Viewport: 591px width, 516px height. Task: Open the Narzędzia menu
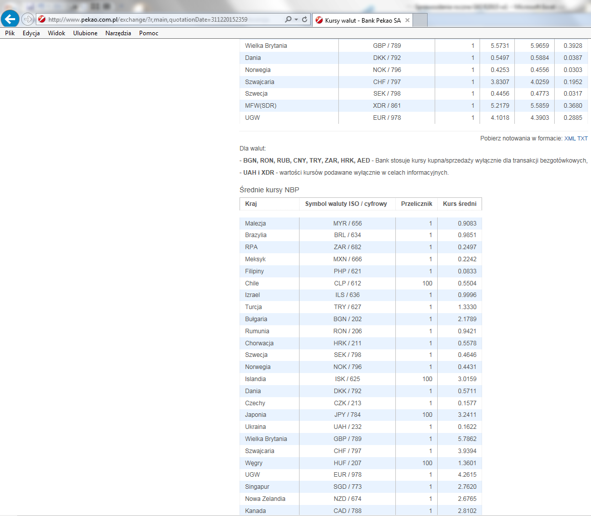pos(118,33)
